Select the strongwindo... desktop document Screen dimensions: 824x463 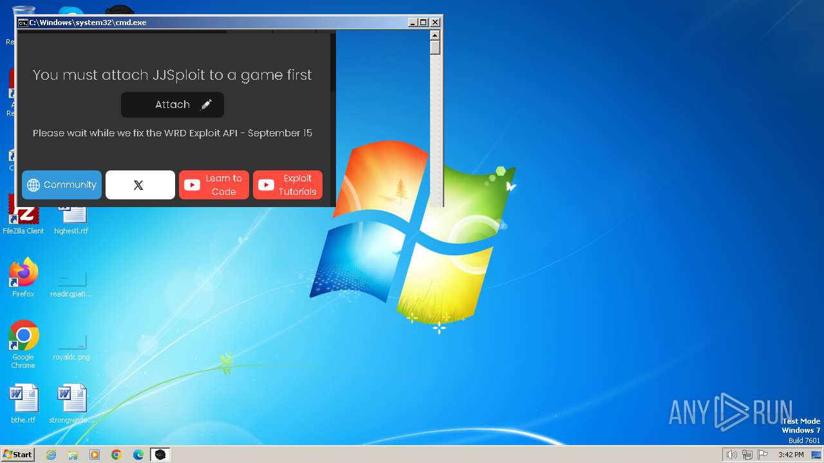coord(71,404)
